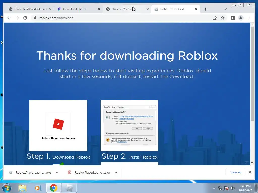Viewport: 258px width, 193px height.
Task: Expand options for the second downloaded file
Action: tap(116, 172)
